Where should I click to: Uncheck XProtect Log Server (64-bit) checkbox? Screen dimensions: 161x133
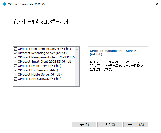tap(15, 71)
